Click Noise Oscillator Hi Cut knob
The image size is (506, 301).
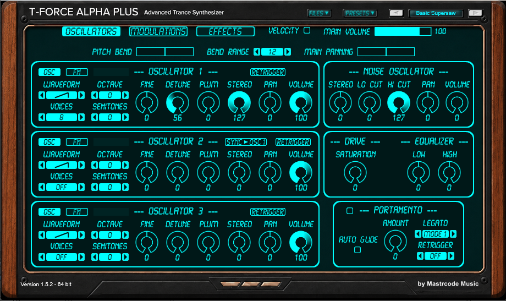[399, 102]
